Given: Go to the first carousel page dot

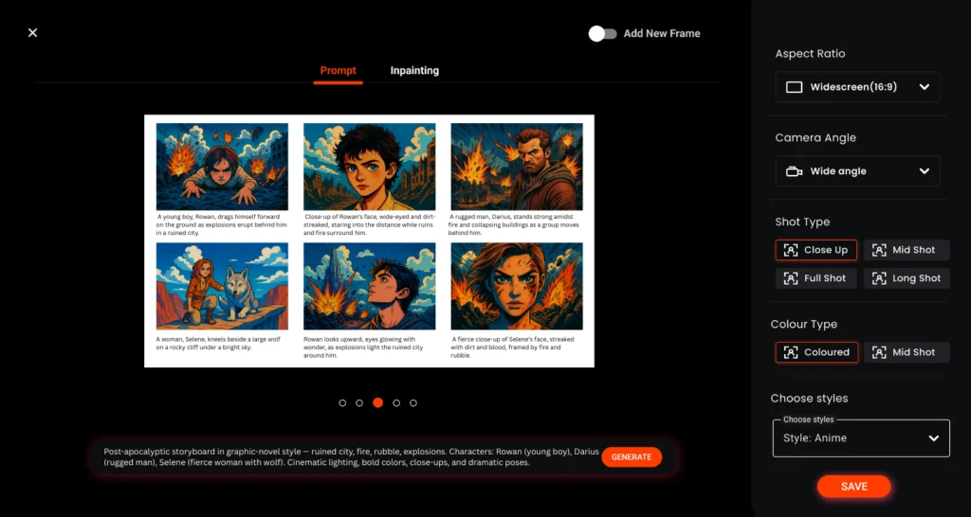Looking at the screenshot, I should coord(342,403).
